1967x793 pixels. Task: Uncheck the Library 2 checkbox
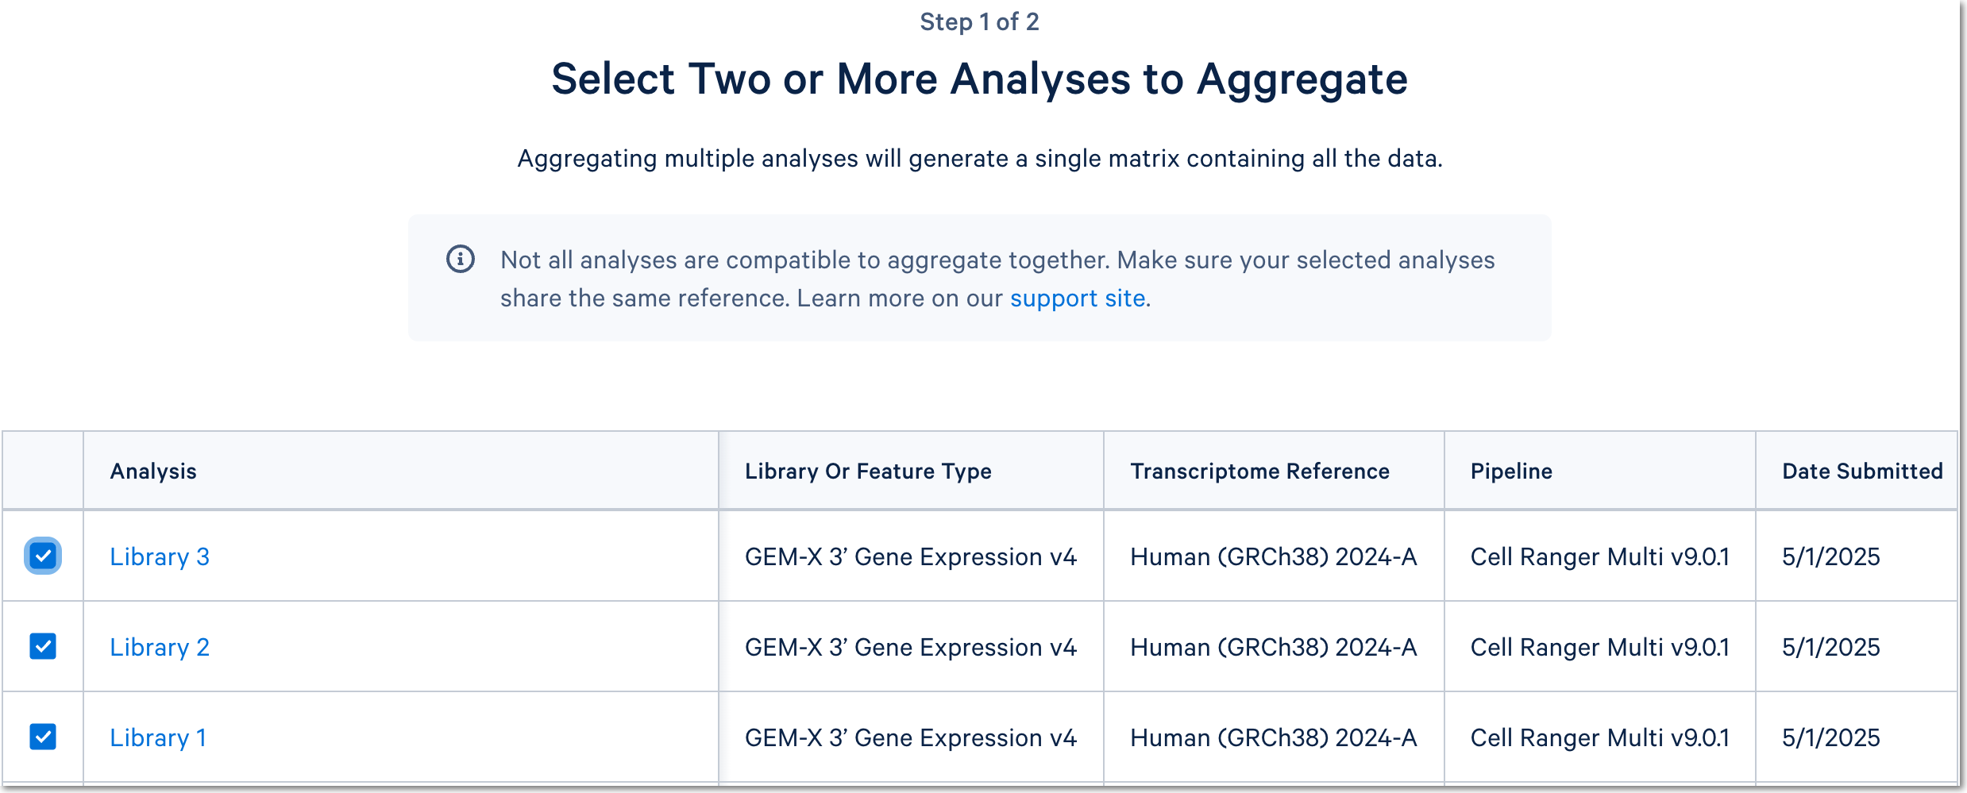[x=43, y=646]
